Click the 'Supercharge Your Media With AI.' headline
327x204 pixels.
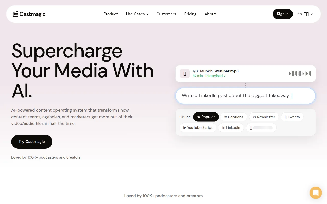tap(82, 71)
